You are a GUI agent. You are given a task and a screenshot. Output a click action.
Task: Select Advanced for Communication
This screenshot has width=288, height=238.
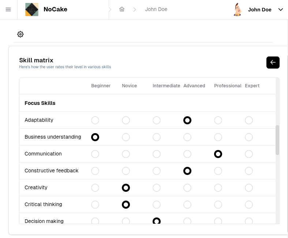(187, 154)
